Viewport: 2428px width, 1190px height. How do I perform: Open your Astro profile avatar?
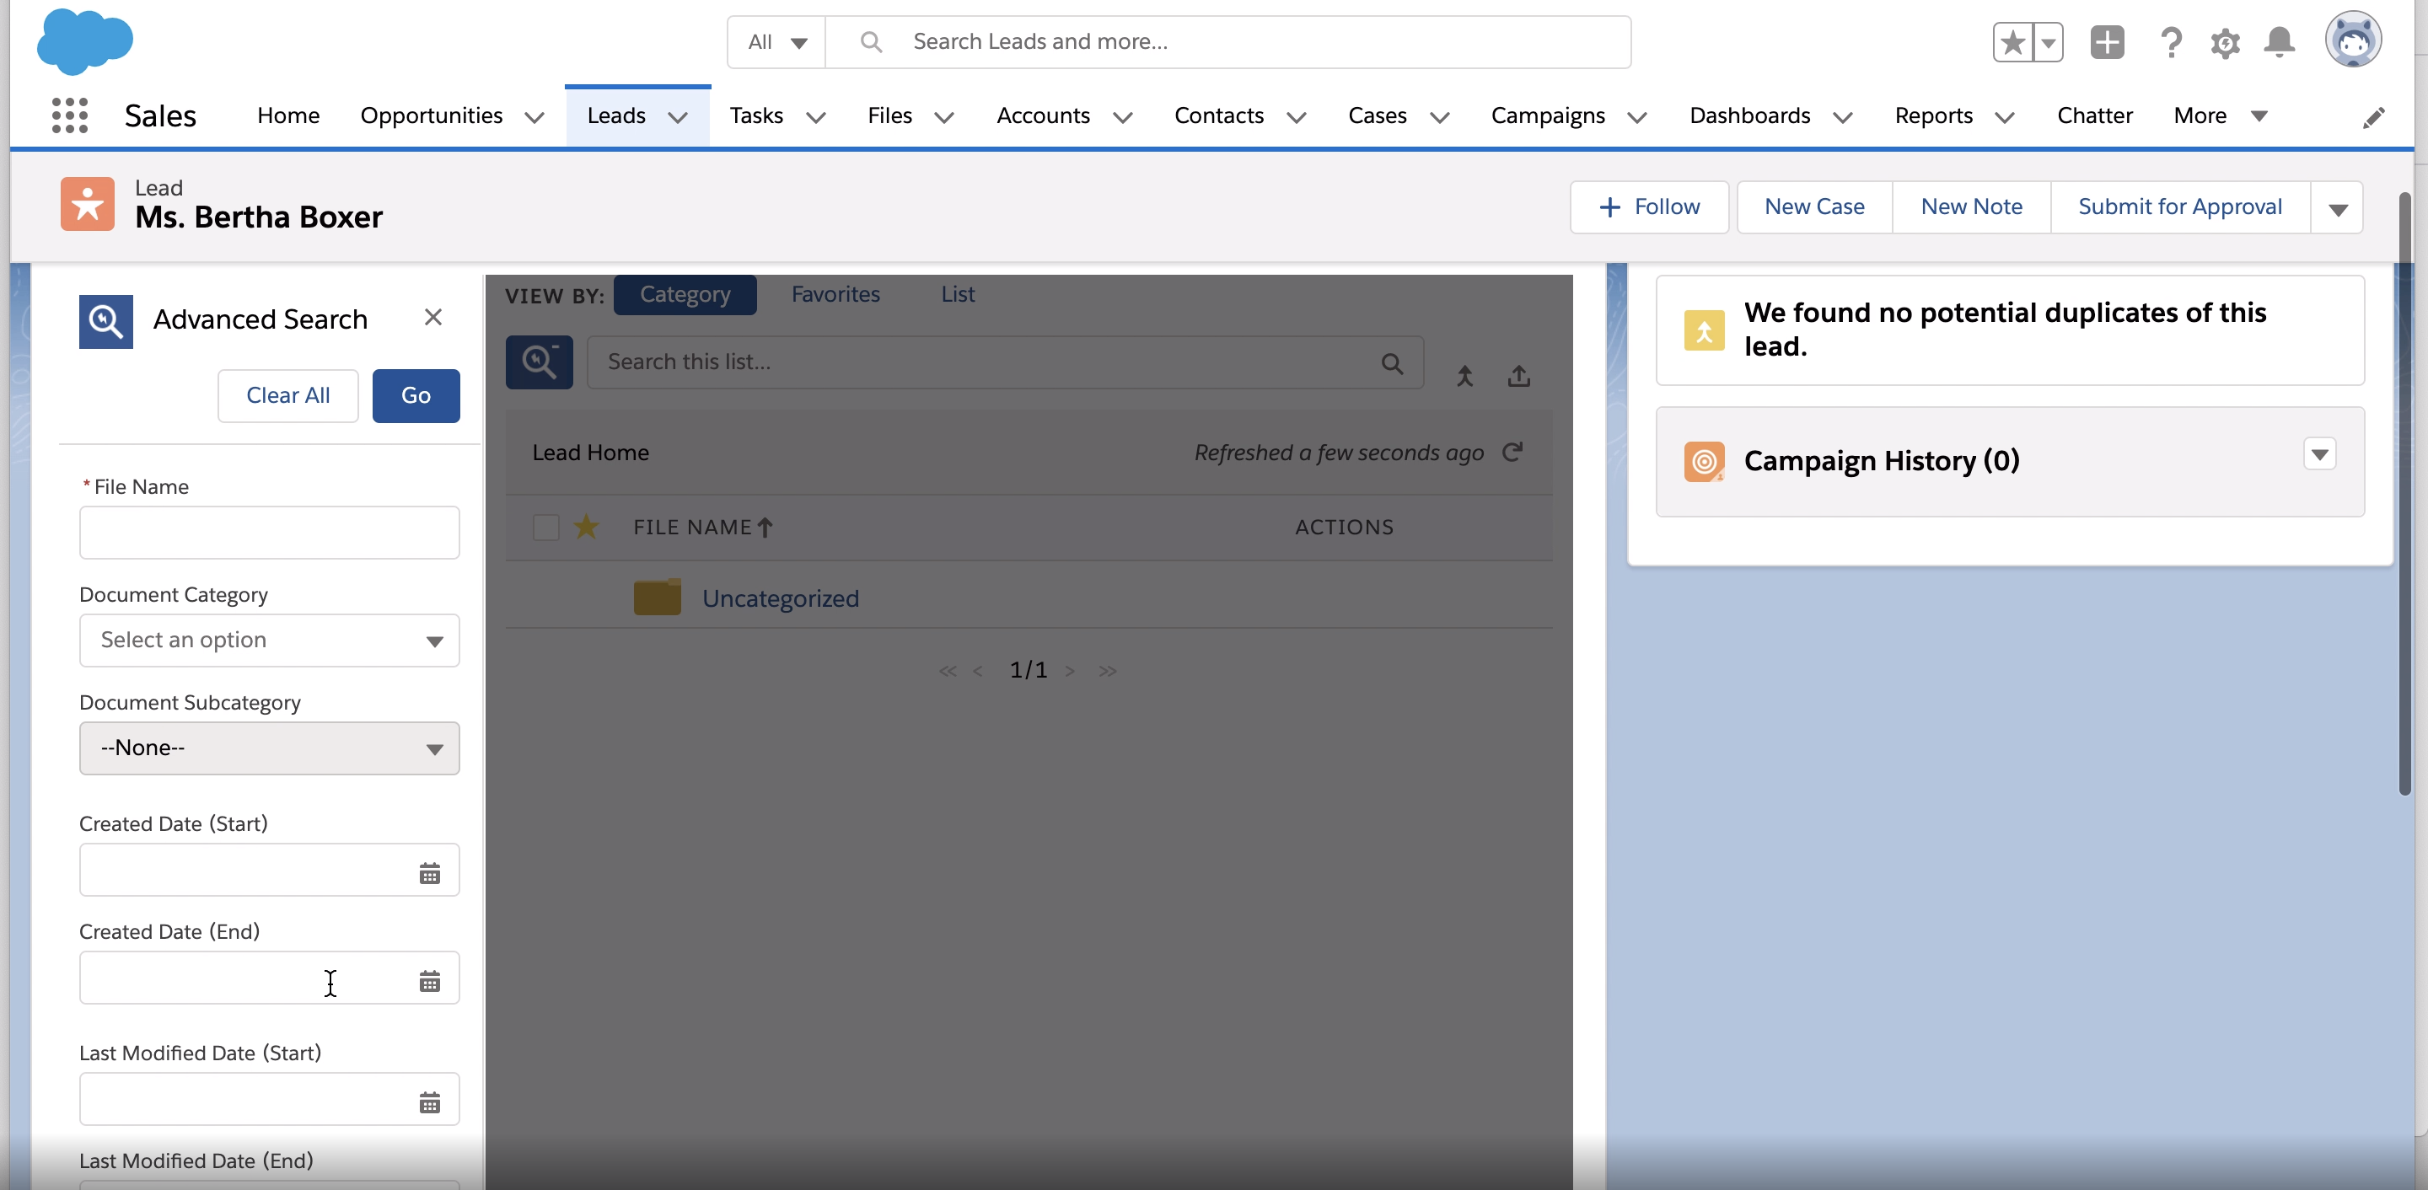2354,40
